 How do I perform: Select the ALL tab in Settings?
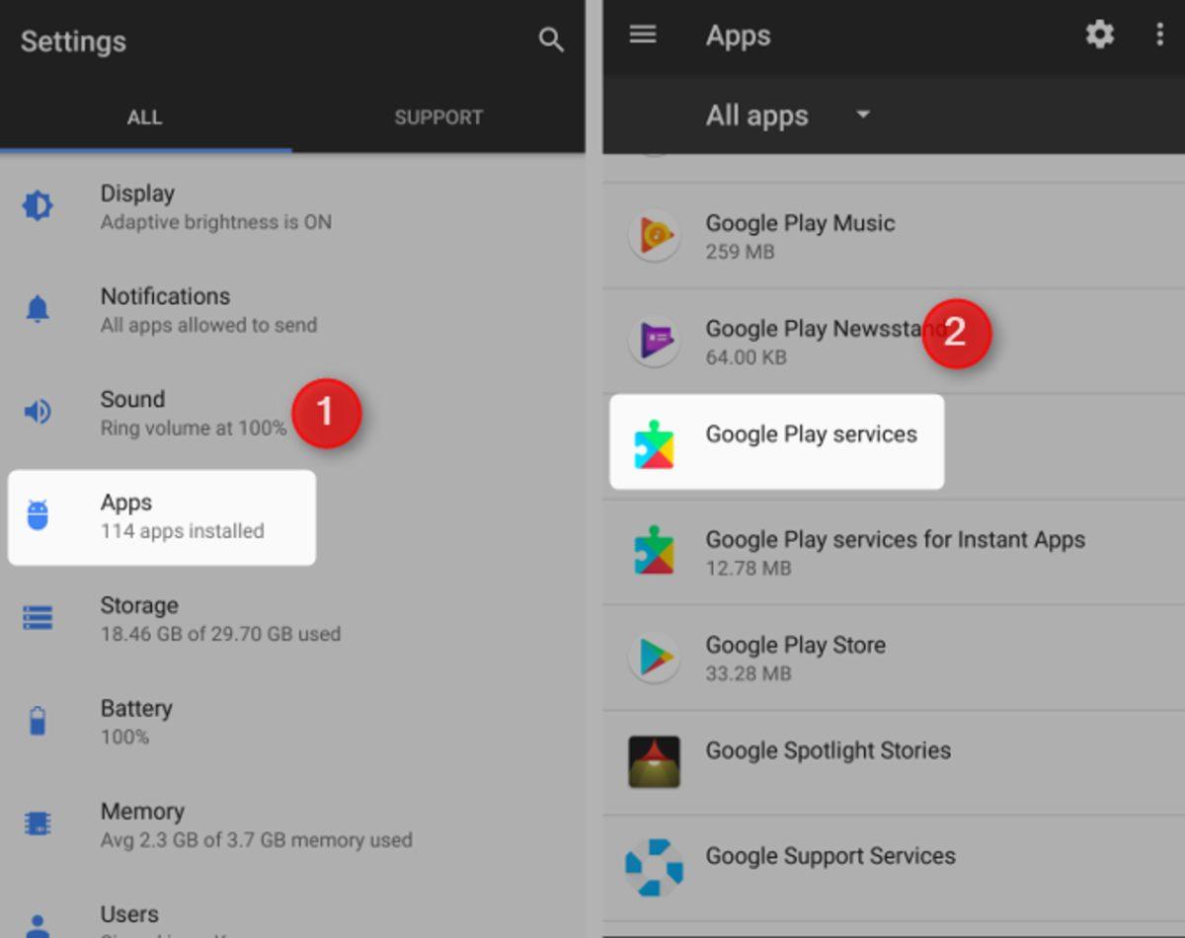(x=144, y=117)
